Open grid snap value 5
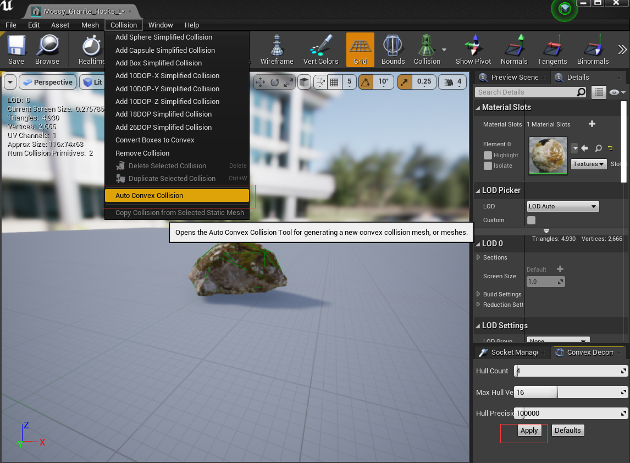The image size is (630, 463). click(349, 82)
